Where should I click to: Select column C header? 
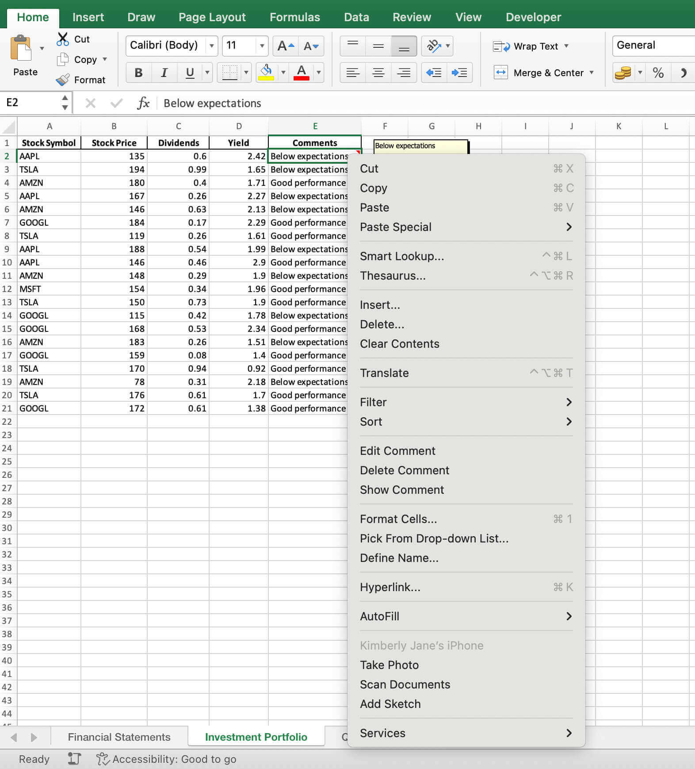pyautogui.click(x=178, y=126)
